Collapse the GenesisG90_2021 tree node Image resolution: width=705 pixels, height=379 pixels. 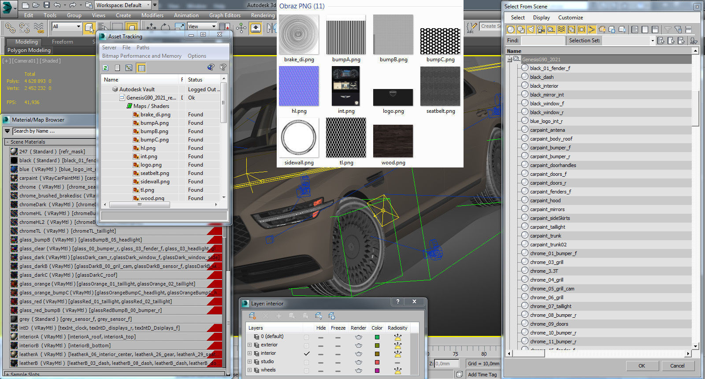510,59
